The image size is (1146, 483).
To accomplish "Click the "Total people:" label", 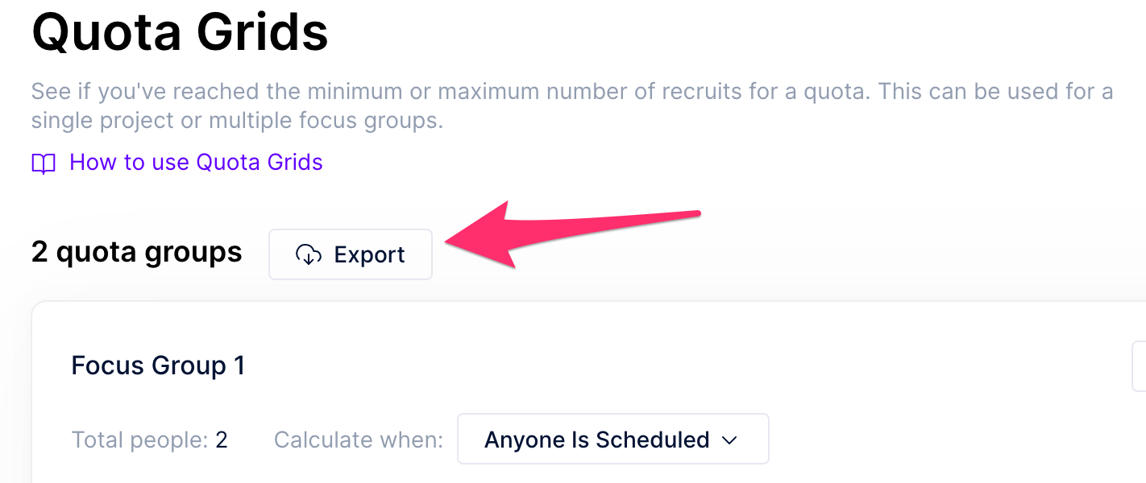I will [x=139, y=440].
